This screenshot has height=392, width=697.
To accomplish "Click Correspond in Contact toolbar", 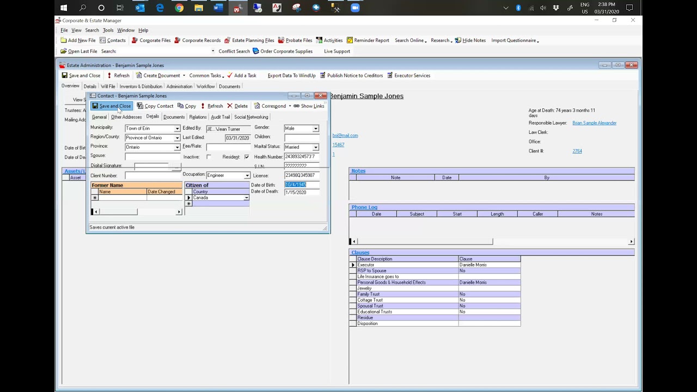I will [270, 106].
